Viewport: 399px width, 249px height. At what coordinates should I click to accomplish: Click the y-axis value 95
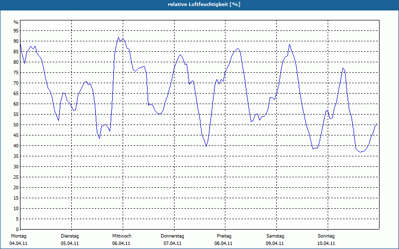(16, 31)
